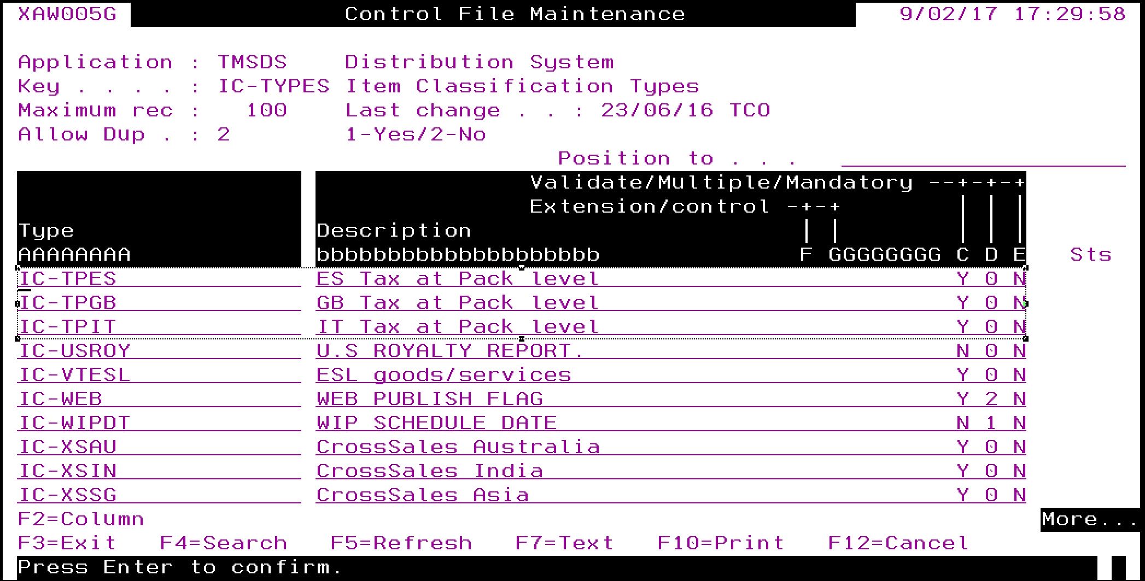Screen dimensions: 1145x581
Task: Click the Type column header
Action: coord(46,231)
